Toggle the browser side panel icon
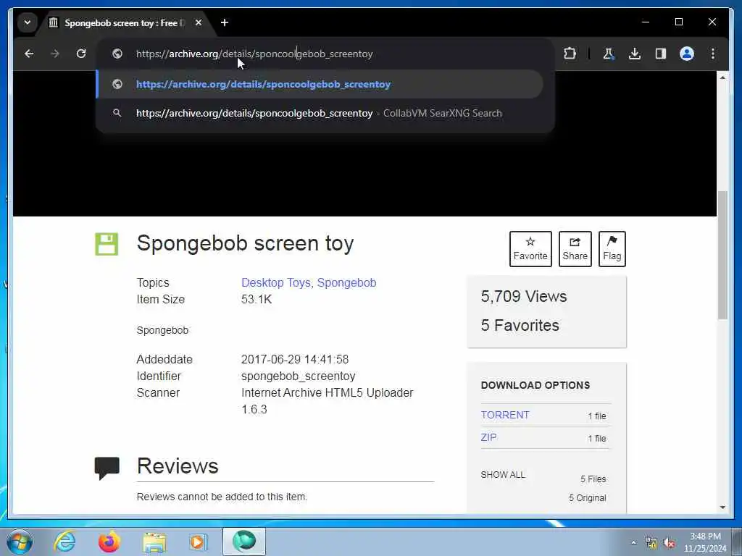This screenshot has height=556, width=742. 661,54
